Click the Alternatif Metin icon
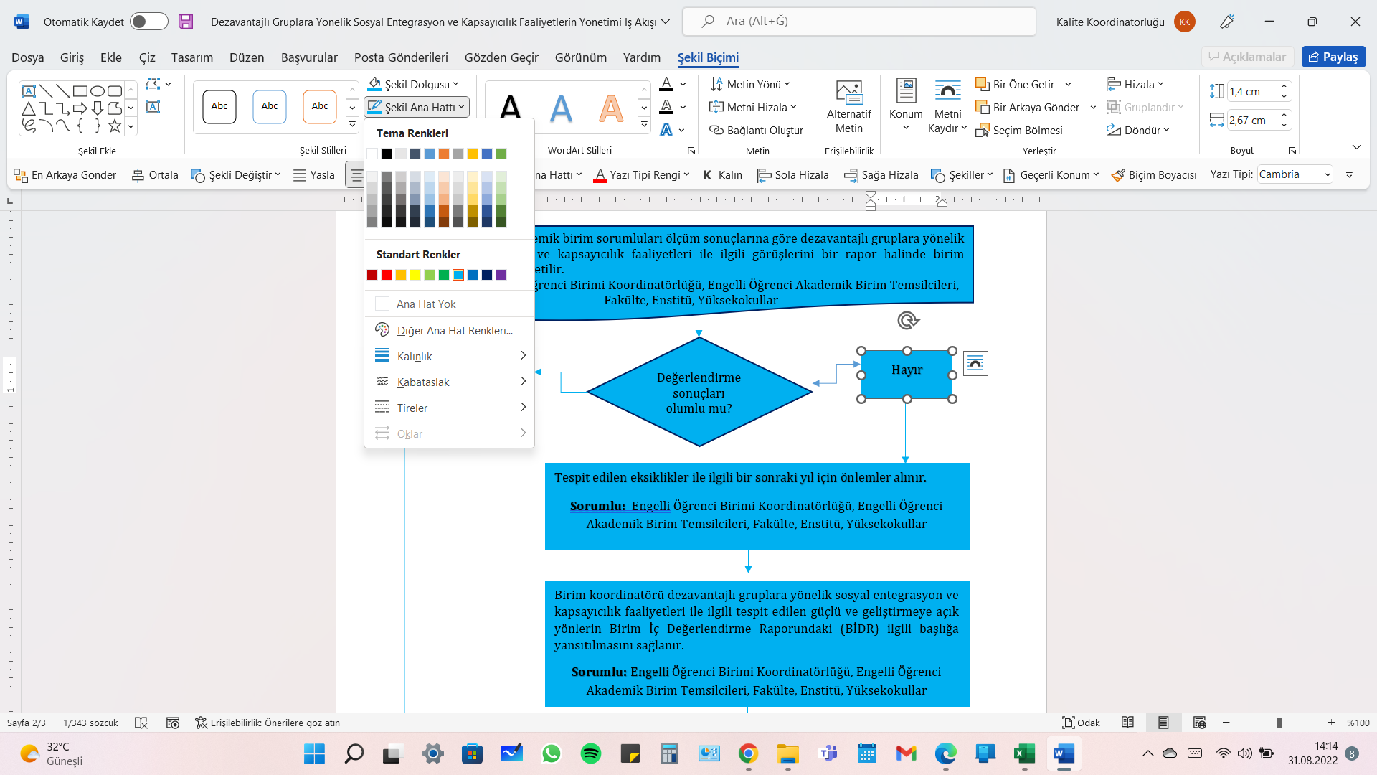This screenshot has width=1377, height=775. pos(848,93)
